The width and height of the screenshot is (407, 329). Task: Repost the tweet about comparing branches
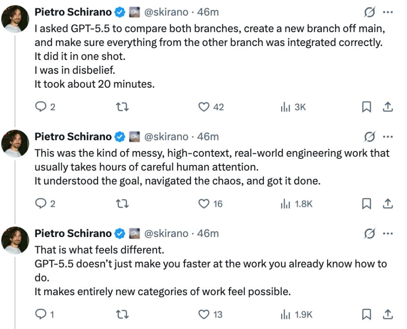pyautogui.click(x=122, y=107)
